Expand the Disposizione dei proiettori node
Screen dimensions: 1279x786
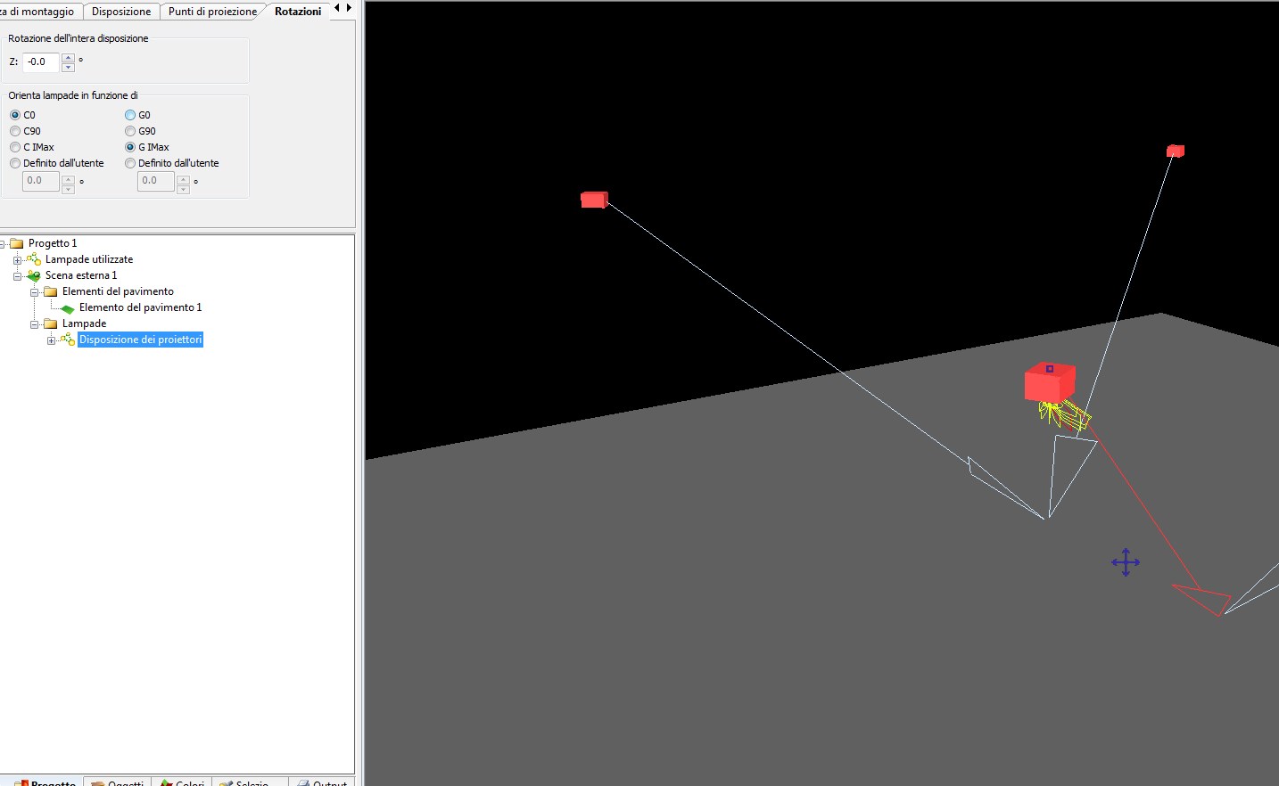point(51,340)
